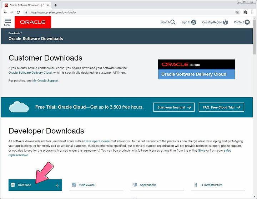Reload the page
Viewport: 257px width, 199px height.
[18, 12]
